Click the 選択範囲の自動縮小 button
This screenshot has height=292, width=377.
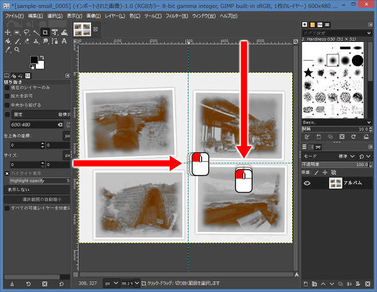[36, 198]
